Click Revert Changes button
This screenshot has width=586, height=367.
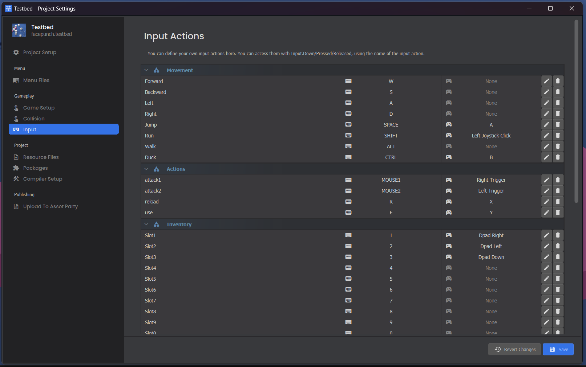(x=515, y=349)
